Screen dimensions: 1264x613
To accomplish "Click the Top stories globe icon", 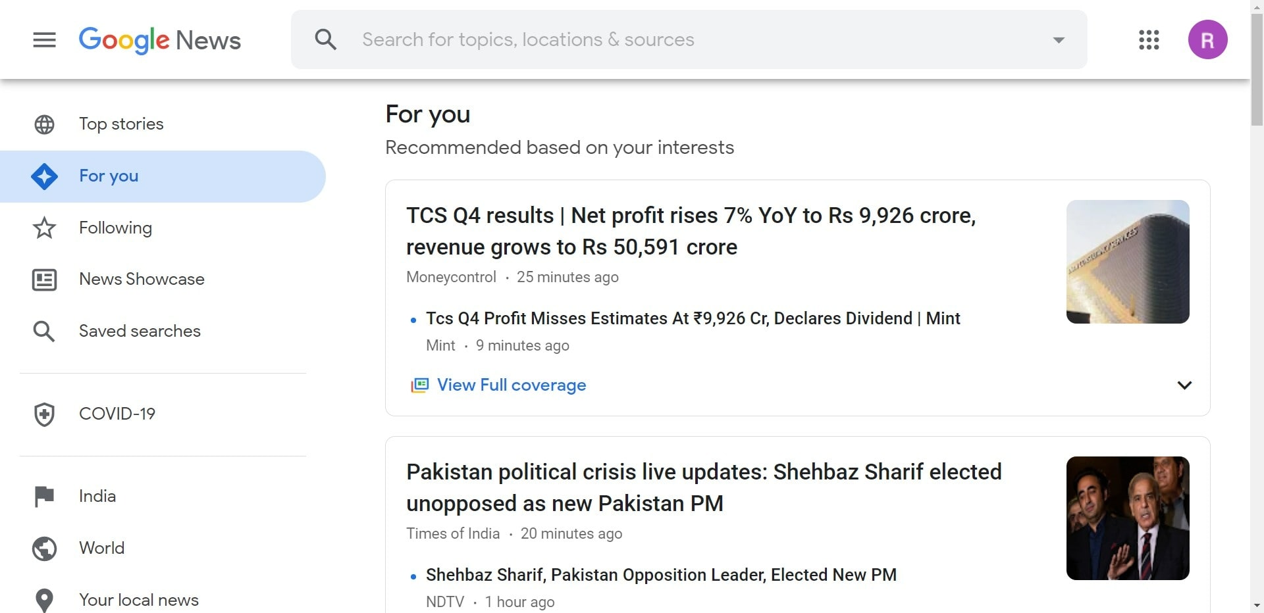I will pyautogui.click(x=44, y=124).
